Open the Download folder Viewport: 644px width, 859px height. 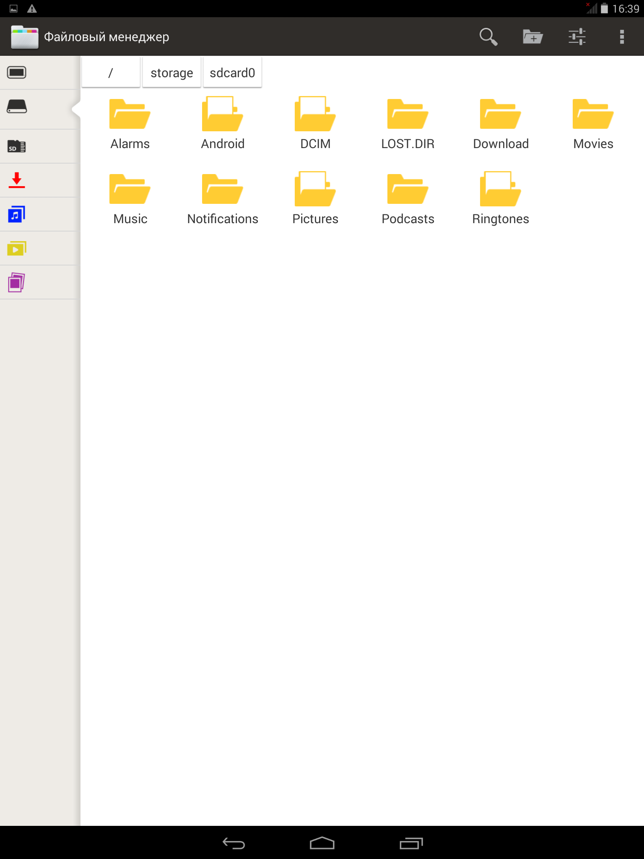pyautogui.click(x=501, y=122)
